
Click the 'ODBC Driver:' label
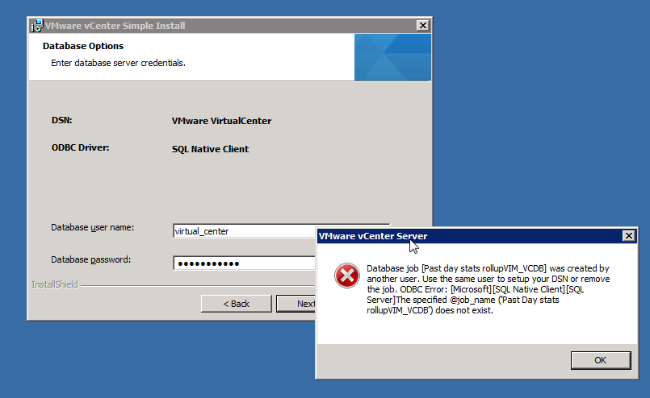pyautogui.click(x=80, y=147)
